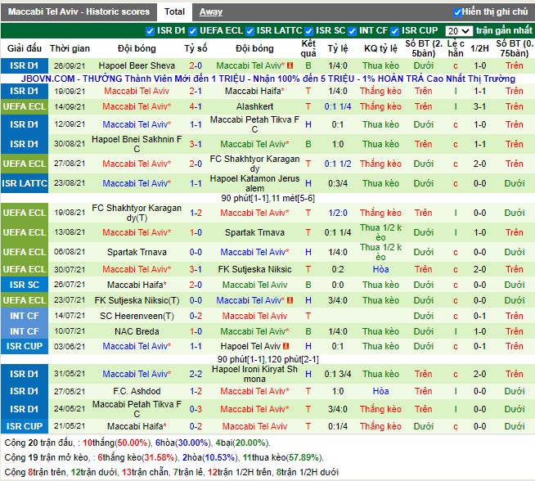
Task: Click red card icon in 23/07/21 row
Action: click(290, 300)
